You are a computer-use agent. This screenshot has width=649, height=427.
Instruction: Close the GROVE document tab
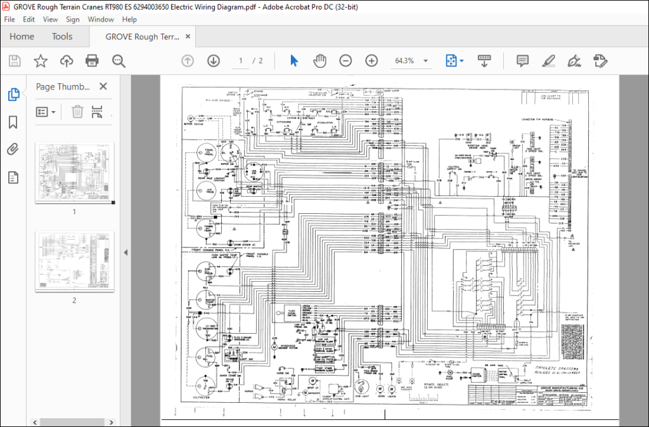pos(188,36)
